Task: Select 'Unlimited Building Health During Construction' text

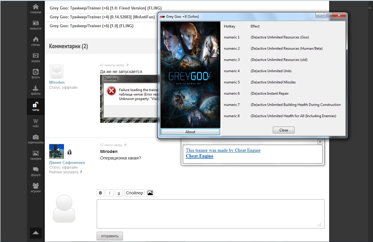Action: pos(304,105)
